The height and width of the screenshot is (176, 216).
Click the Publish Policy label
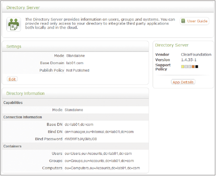pyautogui.click(x=52, y=70)
